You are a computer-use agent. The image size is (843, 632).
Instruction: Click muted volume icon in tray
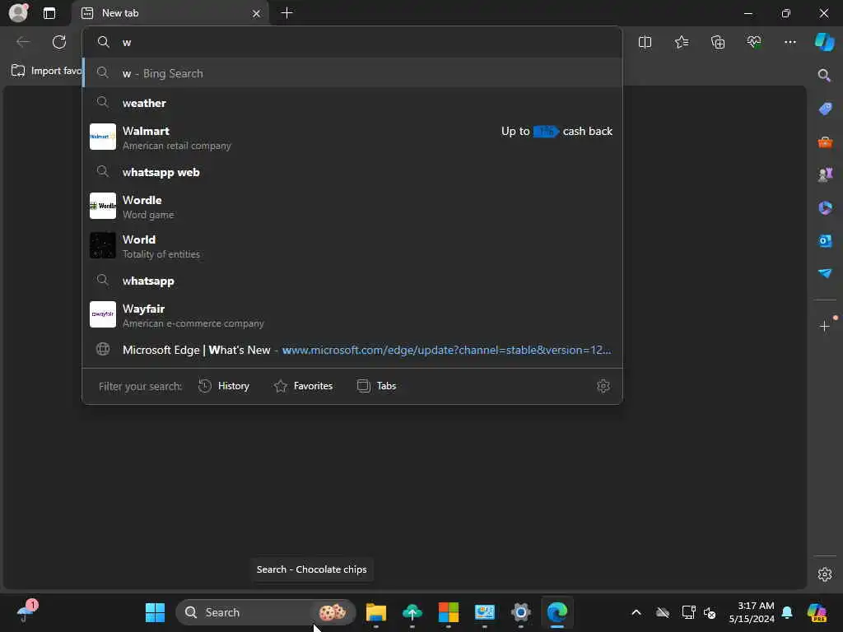pyautogui.click(x=710, y=612)
